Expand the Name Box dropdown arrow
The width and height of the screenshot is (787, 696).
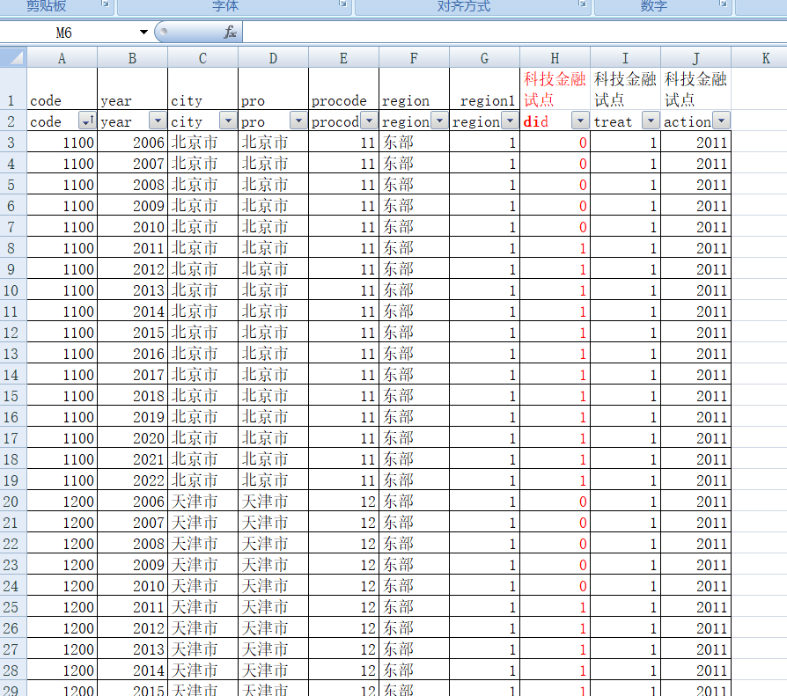click(143, 33)
